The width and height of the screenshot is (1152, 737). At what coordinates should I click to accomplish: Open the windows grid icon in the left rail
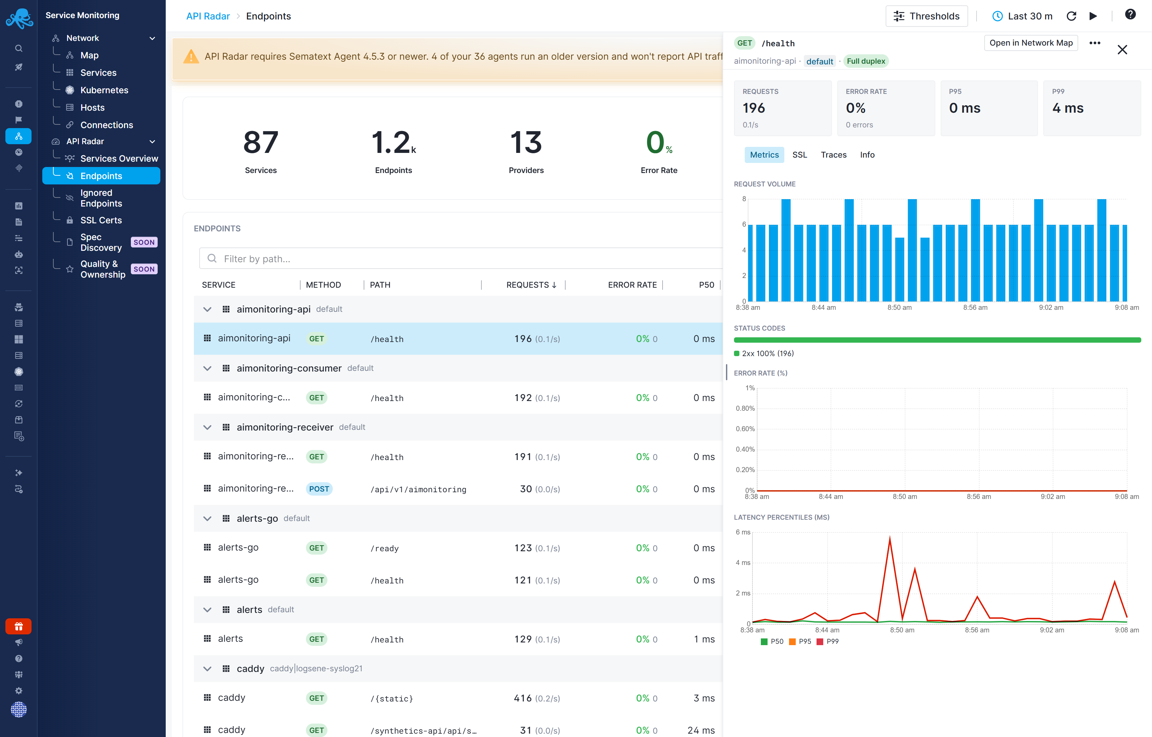[x=19, y=339]
